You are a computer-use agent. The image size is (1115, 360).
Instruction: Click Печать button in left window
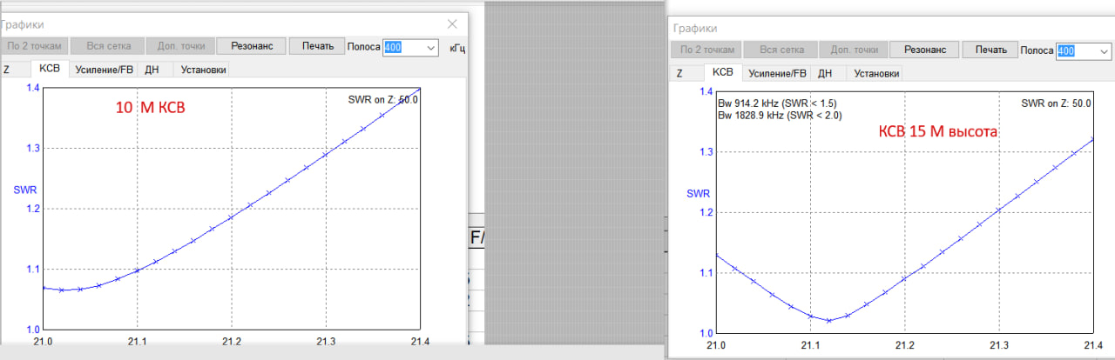coord(316,47)
